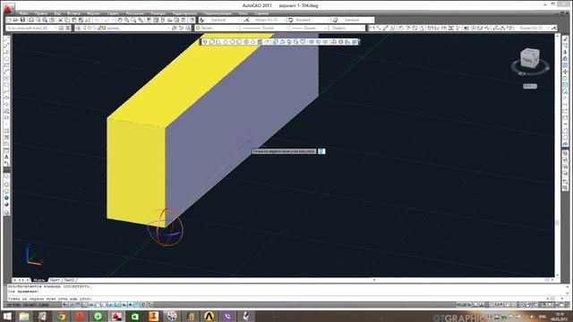This screenshot has height=322, width=573.
Task: Select the Torus tool in Modeling toolbar
Action: click(246, 42)
